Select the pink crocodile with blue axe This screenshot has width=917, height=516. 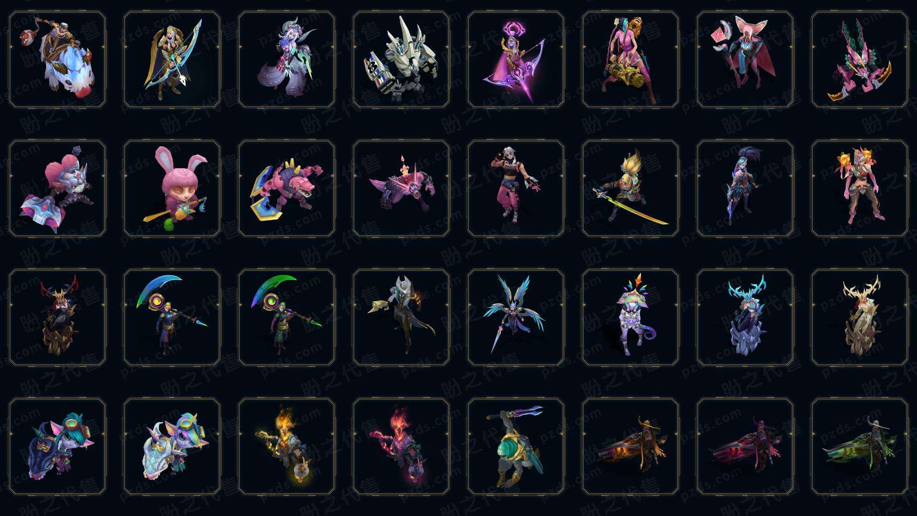(x=287, y=188)
